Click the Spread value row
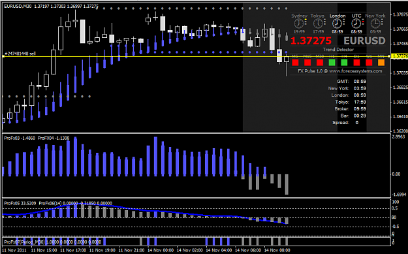The image size is (408, 254). (x=345, y=123)
